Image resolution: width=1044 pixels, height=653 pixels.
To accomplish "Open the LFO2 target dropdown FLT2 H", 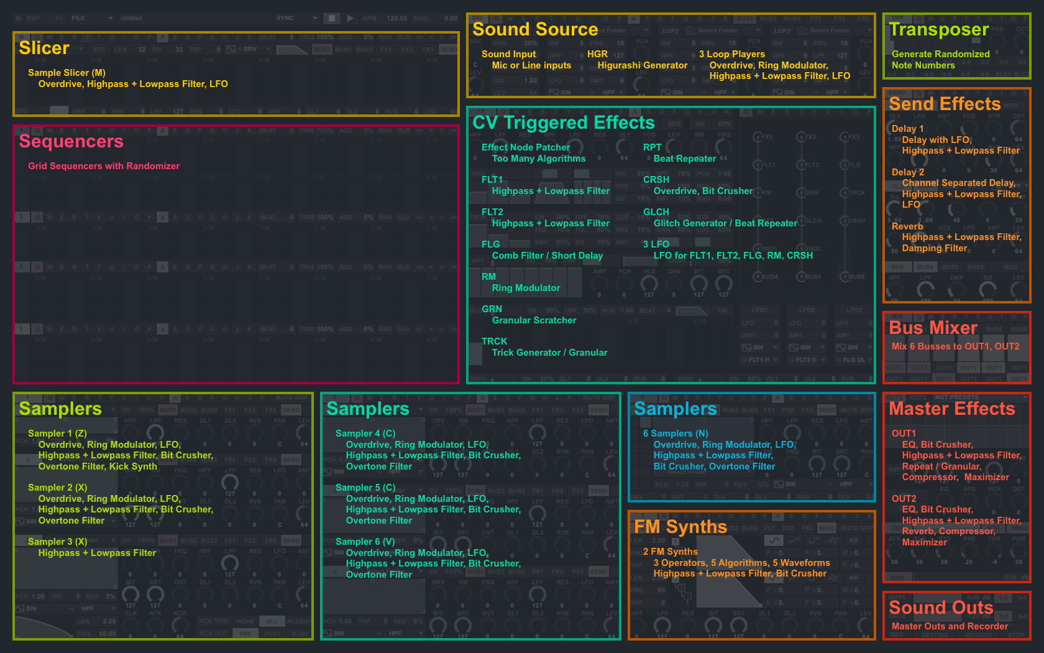I will [x=807, y=360].
